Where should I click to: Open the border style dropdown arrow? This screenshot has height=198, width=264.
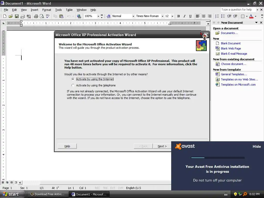click(247, 16)
